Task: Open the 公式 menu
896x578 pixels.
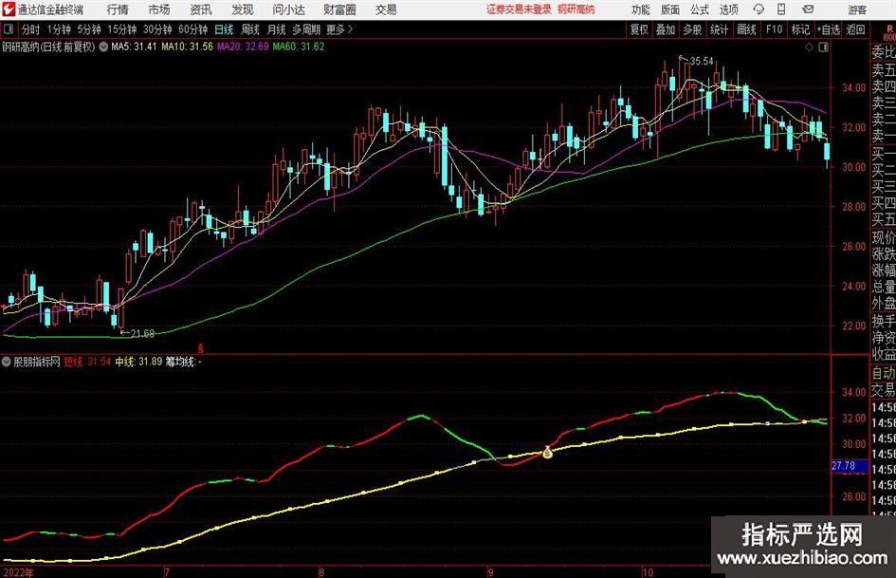Action: [700, 9]
